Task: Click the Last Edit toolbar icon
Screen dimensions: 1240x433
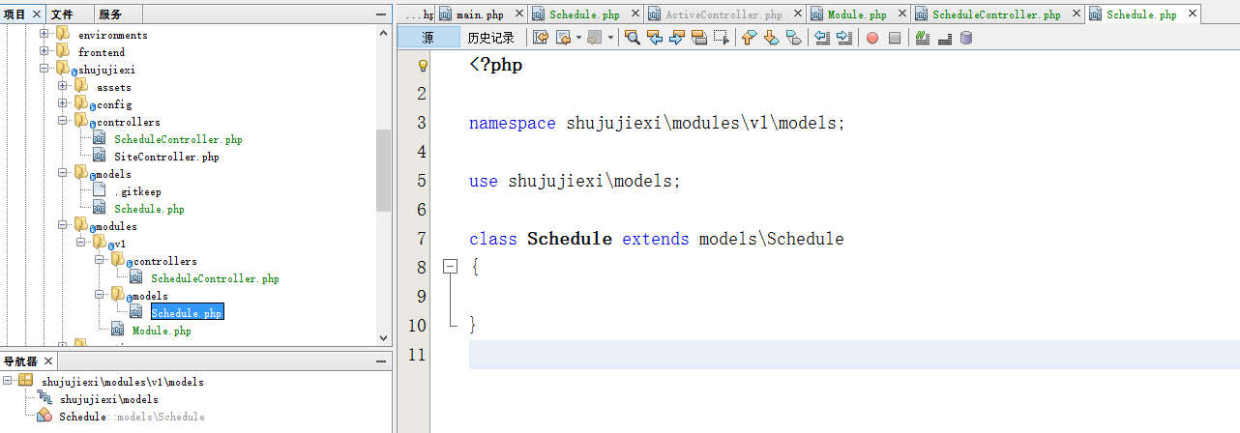Action: pyautogui.click(x=540, y=38)
